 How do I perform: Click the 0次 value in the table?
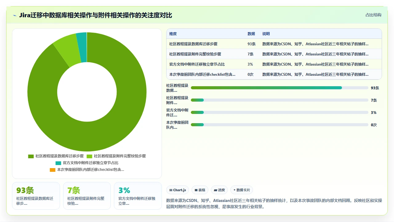(x=251, y=75)
